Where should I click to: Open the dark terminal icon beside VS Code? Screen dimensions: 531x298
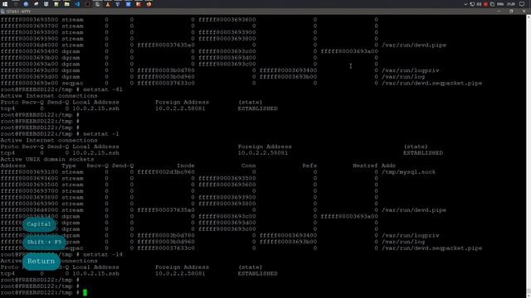(x=87, y=4)
